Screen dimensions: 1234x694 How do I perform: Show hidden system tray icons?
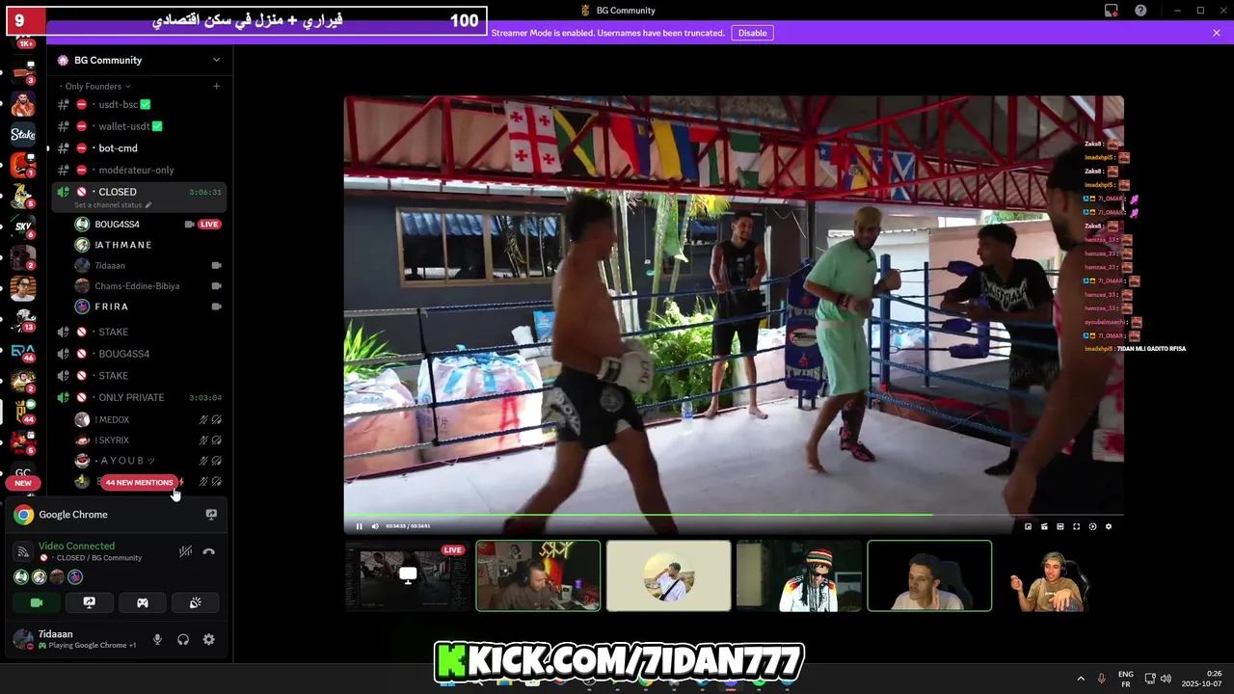[1081, 679]
